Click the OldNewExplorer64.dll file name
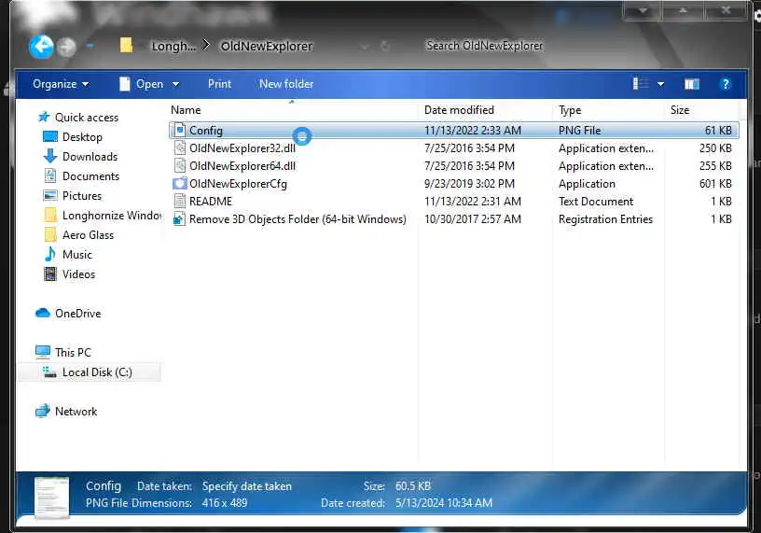 [242, 166]
